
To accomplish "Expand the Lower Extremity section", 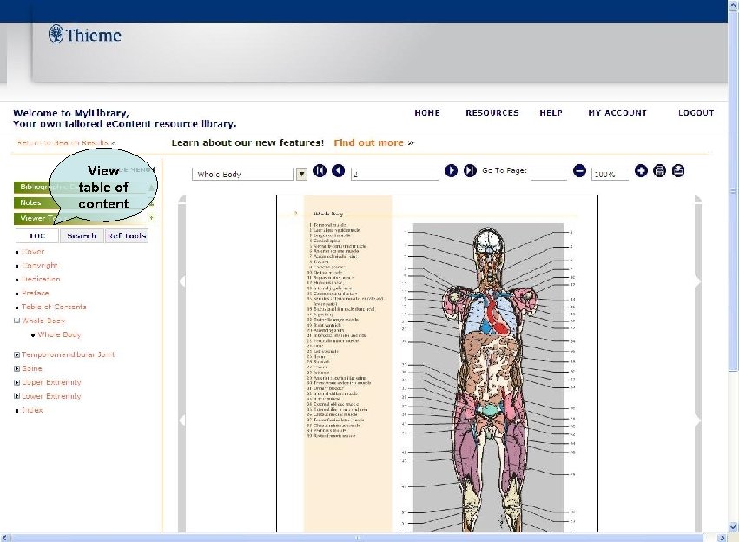I will click(17, 396).
